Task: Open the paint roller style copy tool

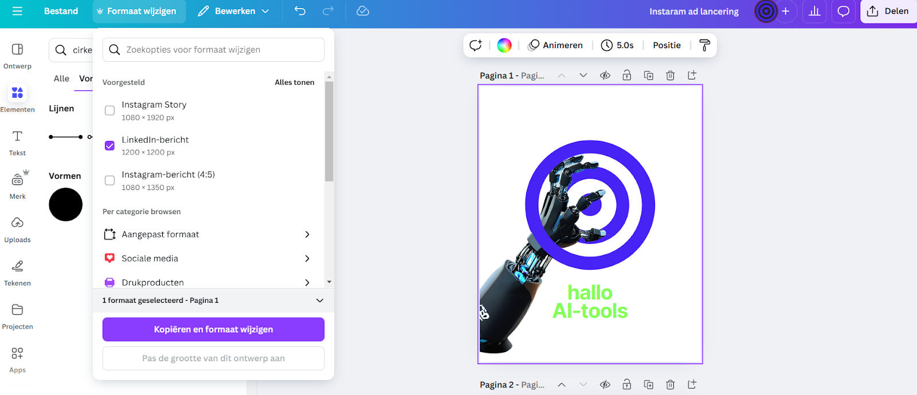Action: point(705,45)
